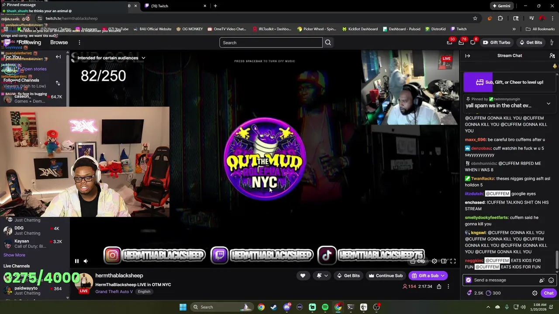Open the top-nav three-dot more menu
Screen dimensions: 559x314
pyautogui.click(x=79, y=42)
